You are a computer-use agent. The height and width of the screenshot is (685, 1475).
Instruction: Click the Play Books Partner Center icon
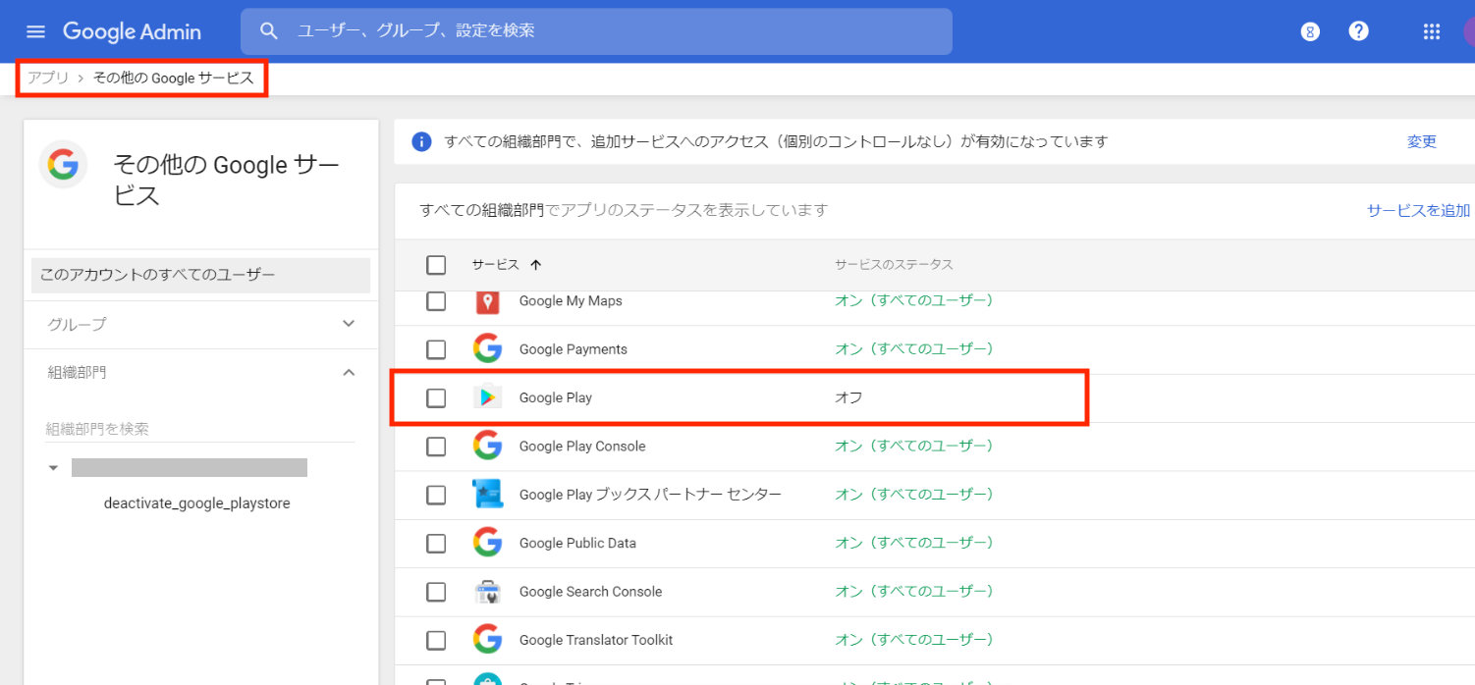pos(487,494)
